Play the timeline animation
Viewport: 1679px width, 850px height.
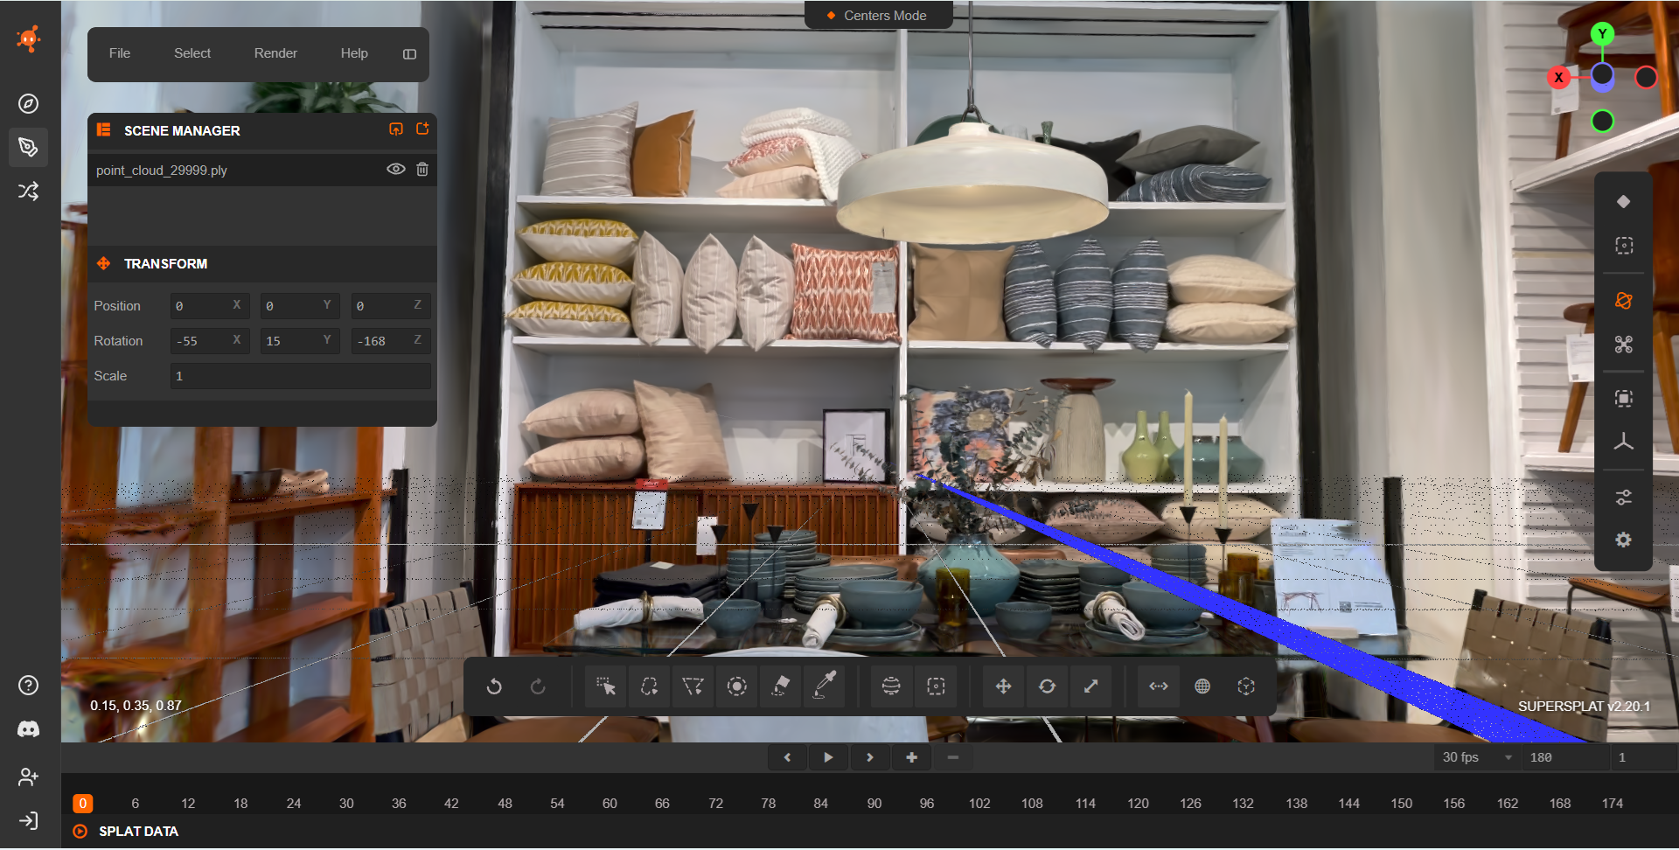(828, 757)
